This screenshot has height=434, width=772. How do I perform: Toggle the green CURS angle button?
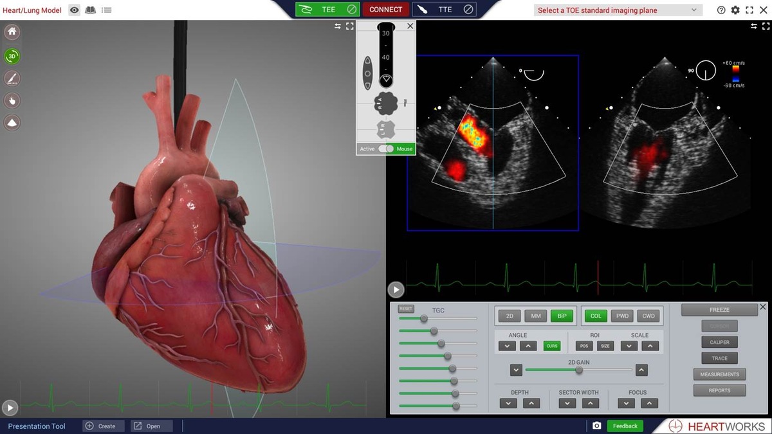coord(552,346)
